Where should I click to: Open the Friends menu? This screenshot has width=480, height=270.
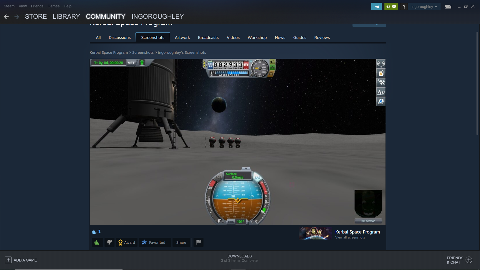click(x=37, y=6)
